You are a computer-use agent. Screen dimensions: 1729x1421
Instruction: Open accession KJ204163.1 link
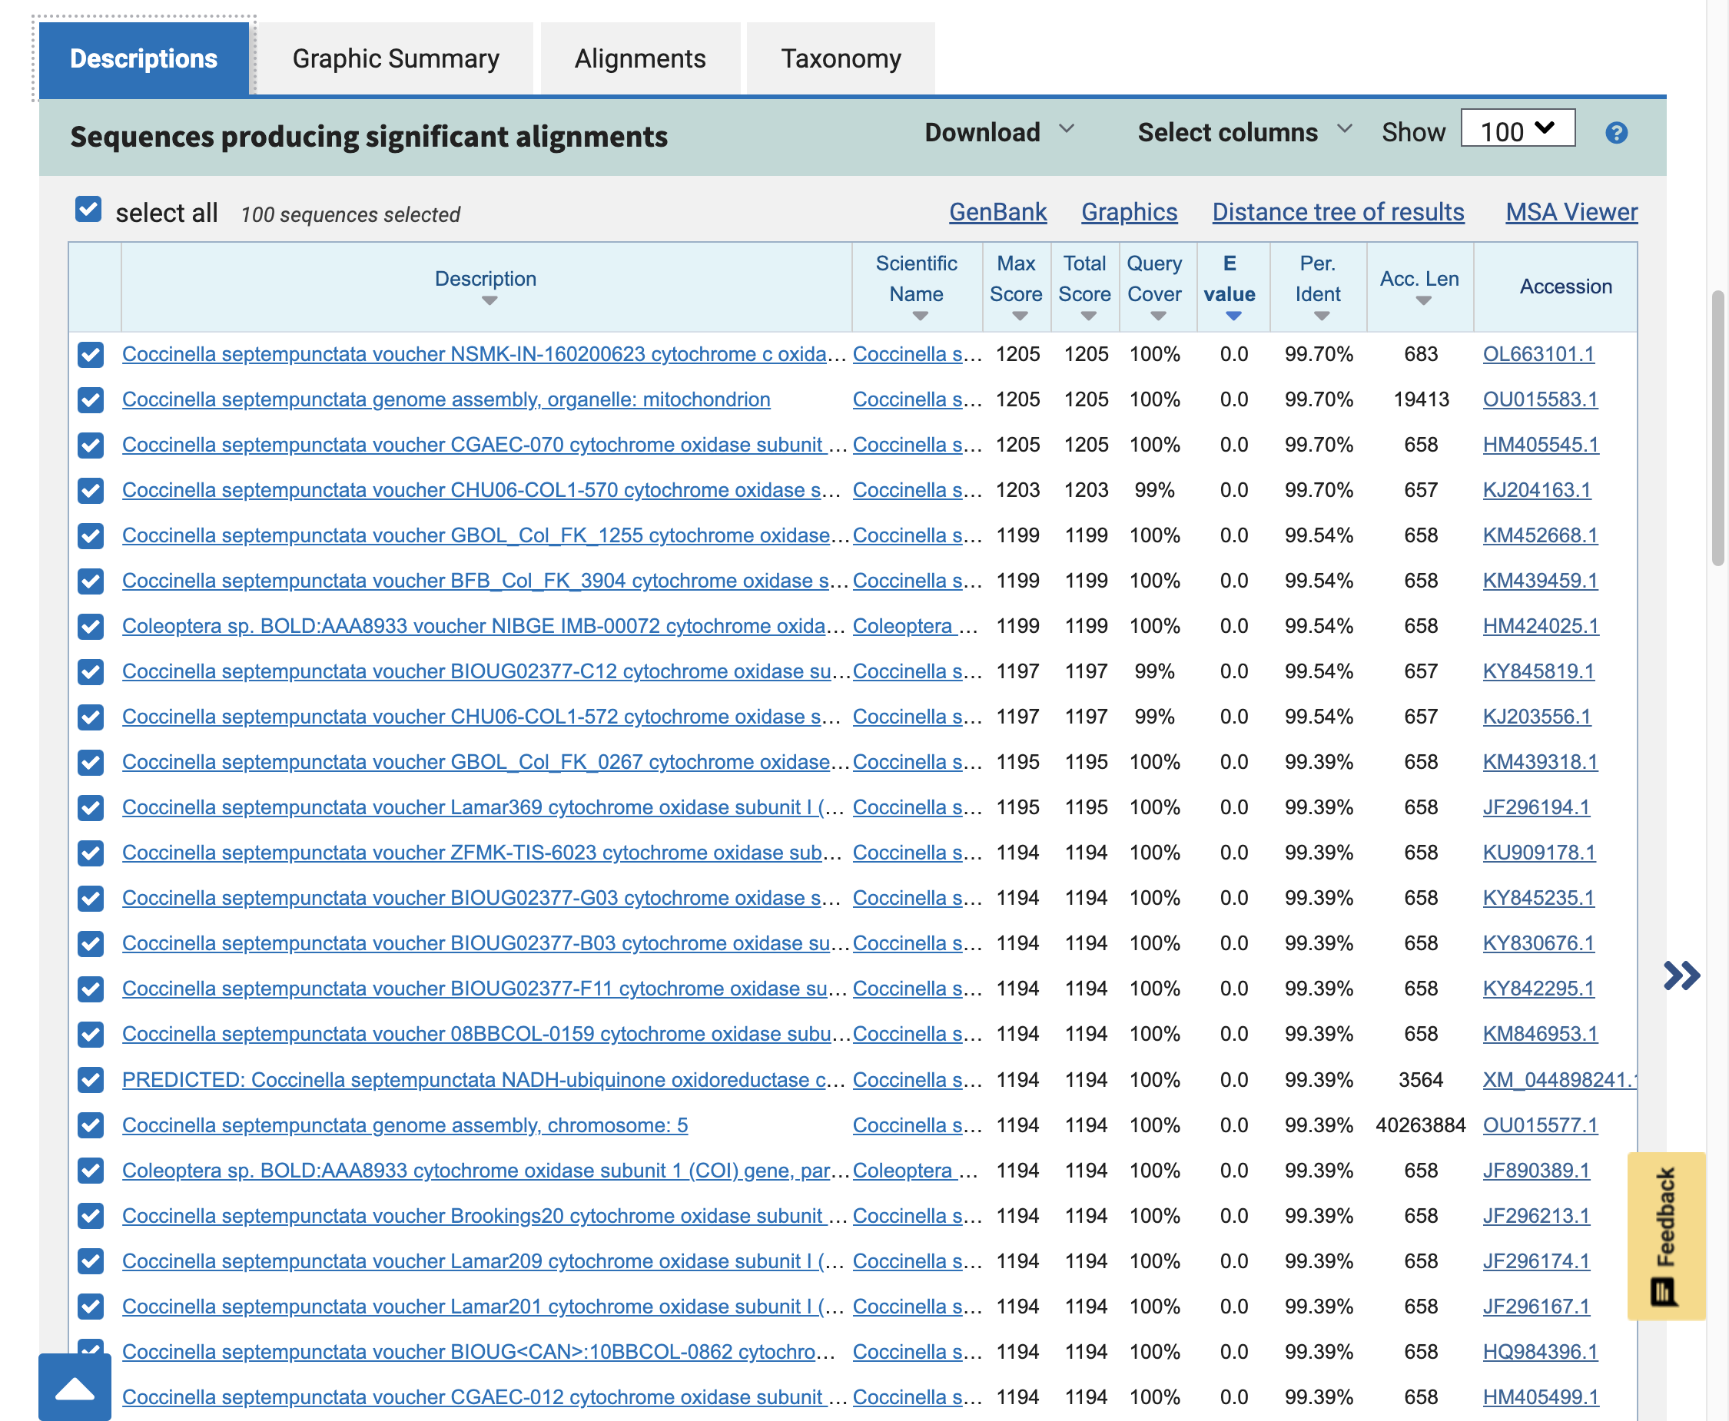point(1537,490)
